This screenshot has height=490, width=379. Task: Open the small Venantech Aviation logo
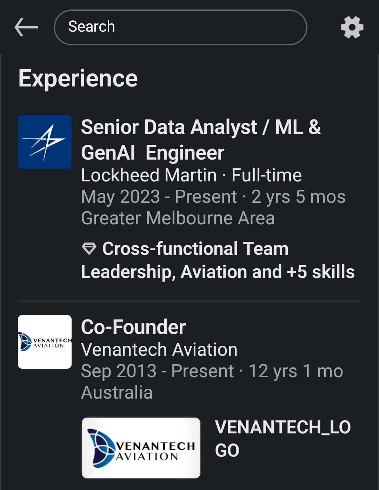(x=45, y=342)
